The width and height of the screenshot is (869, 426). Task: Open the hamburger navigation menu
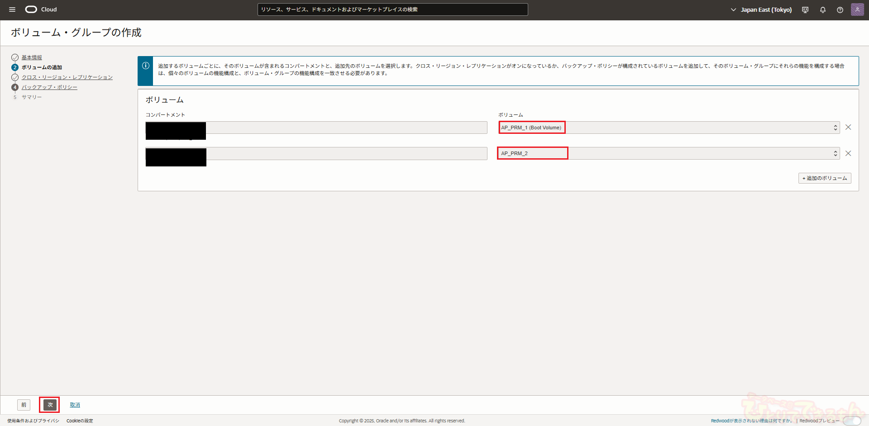tap(12, 9)
